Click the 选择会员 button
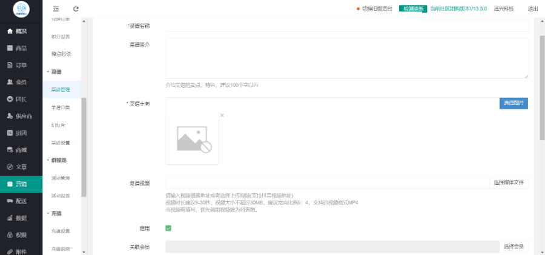545x255 pixels. (x=514, y=247)
